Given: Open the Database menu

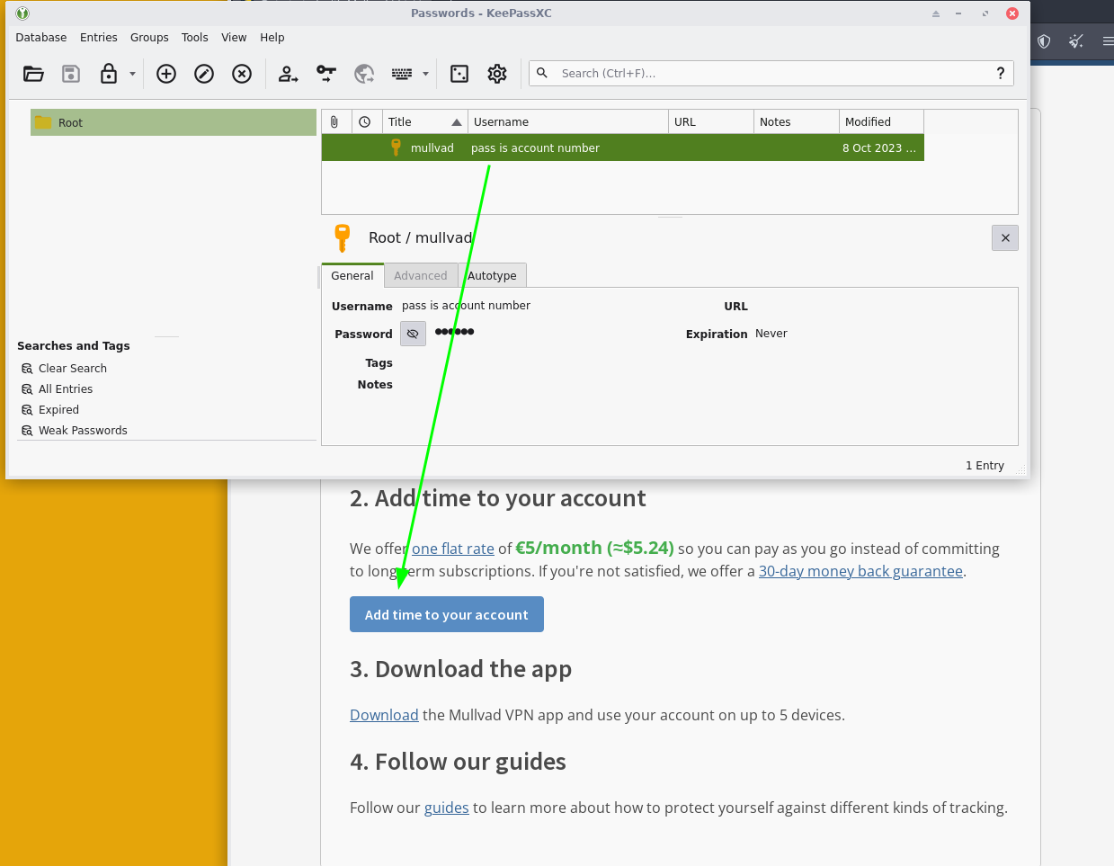Looking at the screenshot, I should click(x=41, y=38).
